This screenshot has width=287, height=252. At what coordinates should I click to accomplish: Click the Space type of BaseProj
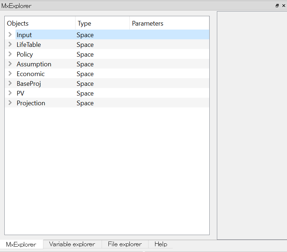point(85,84)
